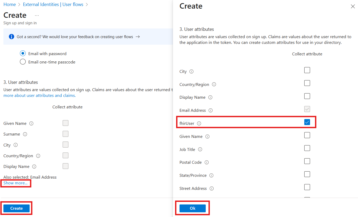Click the info icon beside Job Title
This screenshot has height=217, width=358.
(200, 149)
